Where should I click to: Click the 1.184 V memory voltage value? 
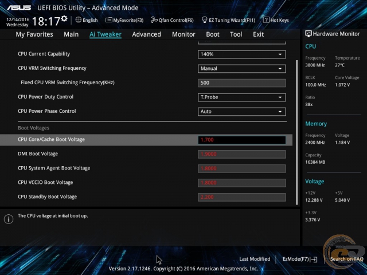(342, 143)
